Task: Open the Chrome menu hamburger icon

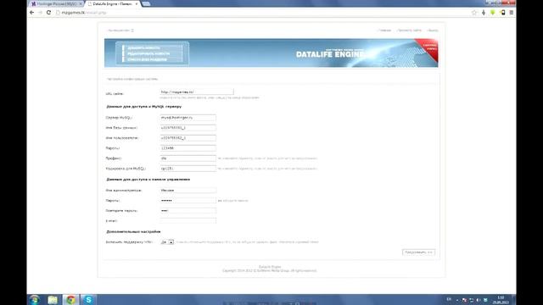Action: (x=511, y=13)
